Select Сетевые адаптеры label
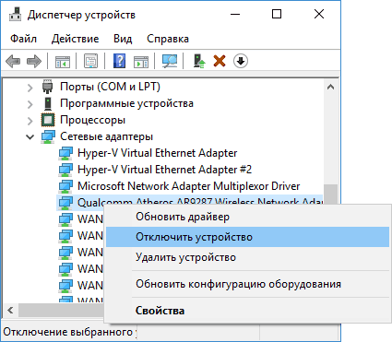The height and width of the screenshot is (342, 392). click(106, 136)
